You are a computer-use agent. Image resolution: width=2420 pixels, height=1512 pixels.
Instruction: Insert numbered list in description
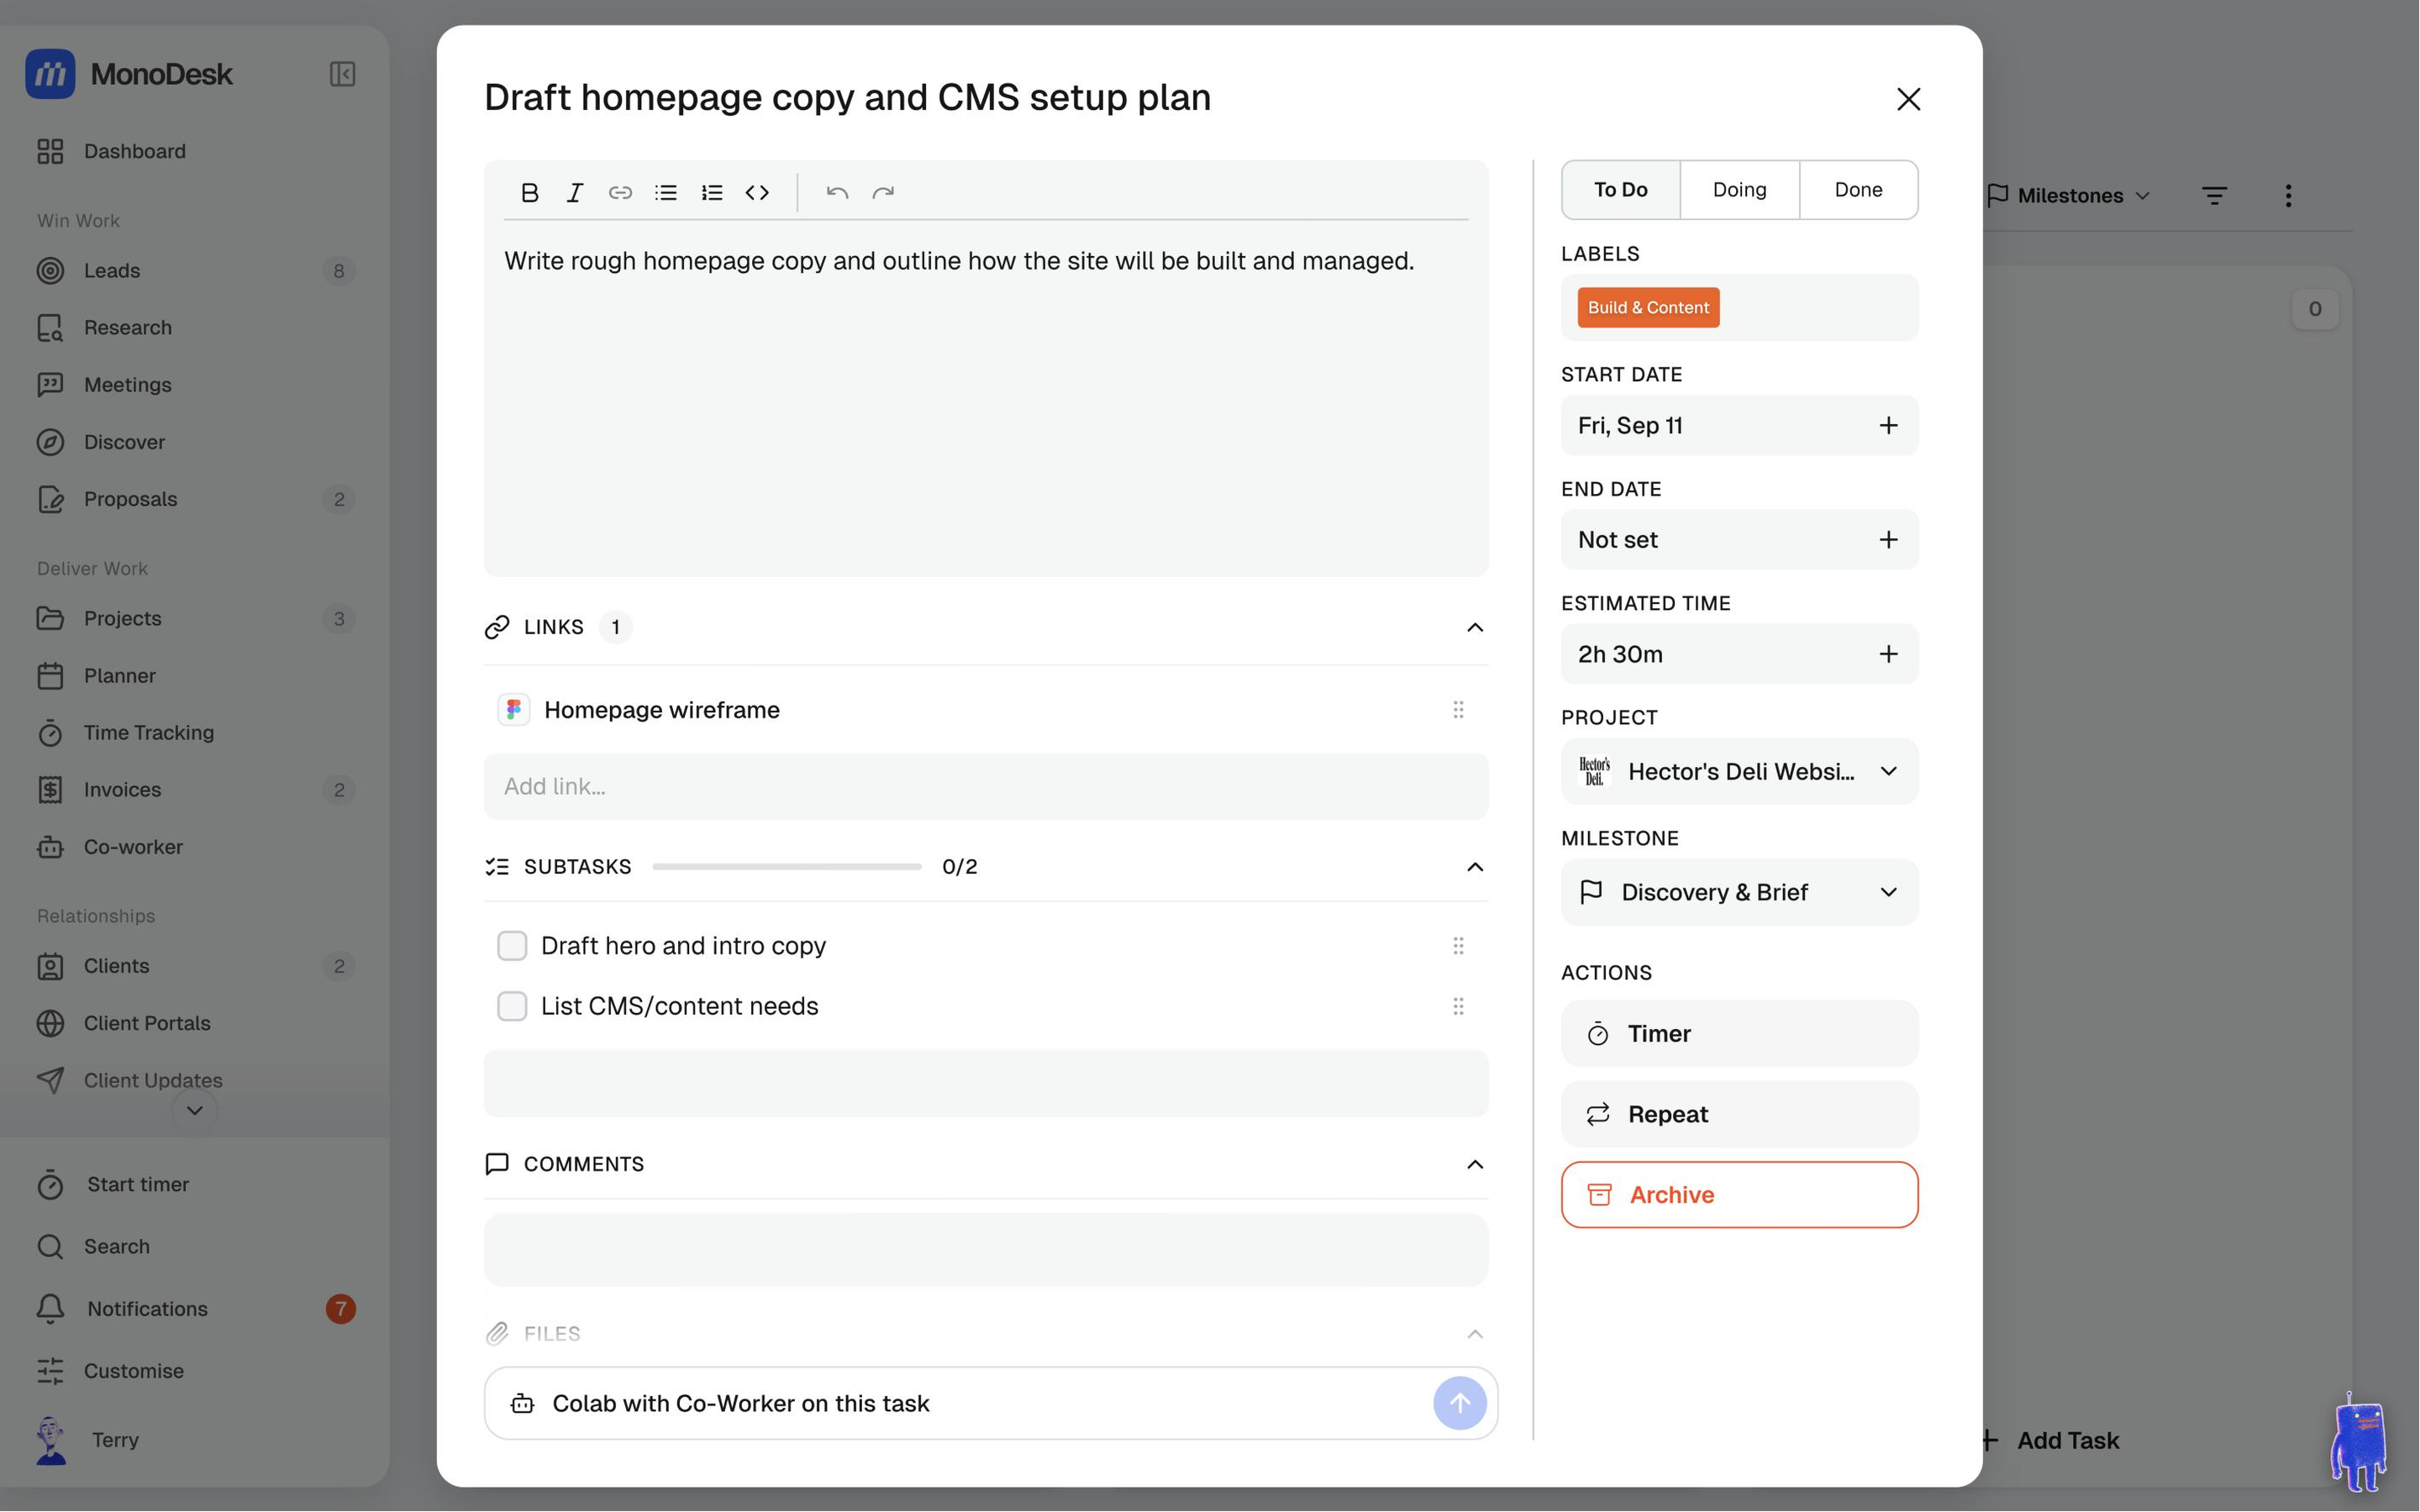tap(712, 192)
